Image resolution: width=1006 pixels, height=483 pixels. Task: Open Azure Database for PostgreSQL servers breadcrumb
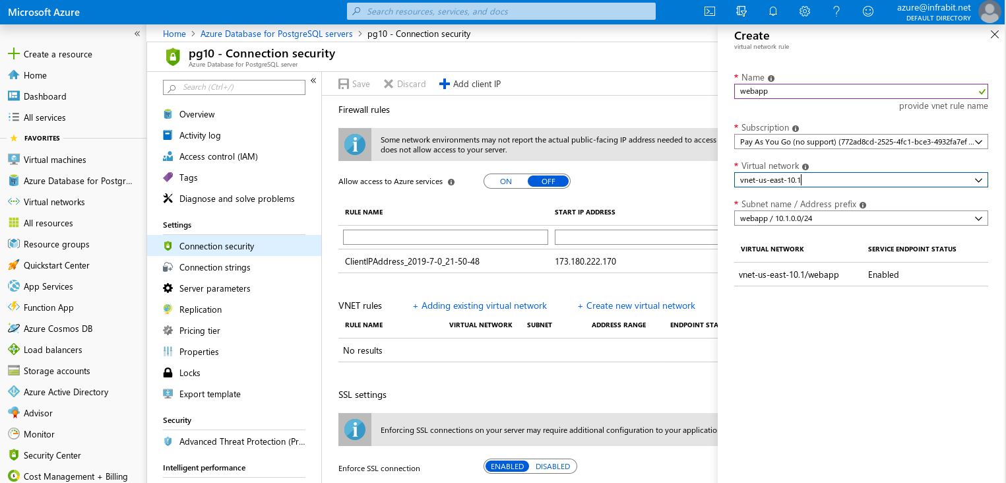276,34
